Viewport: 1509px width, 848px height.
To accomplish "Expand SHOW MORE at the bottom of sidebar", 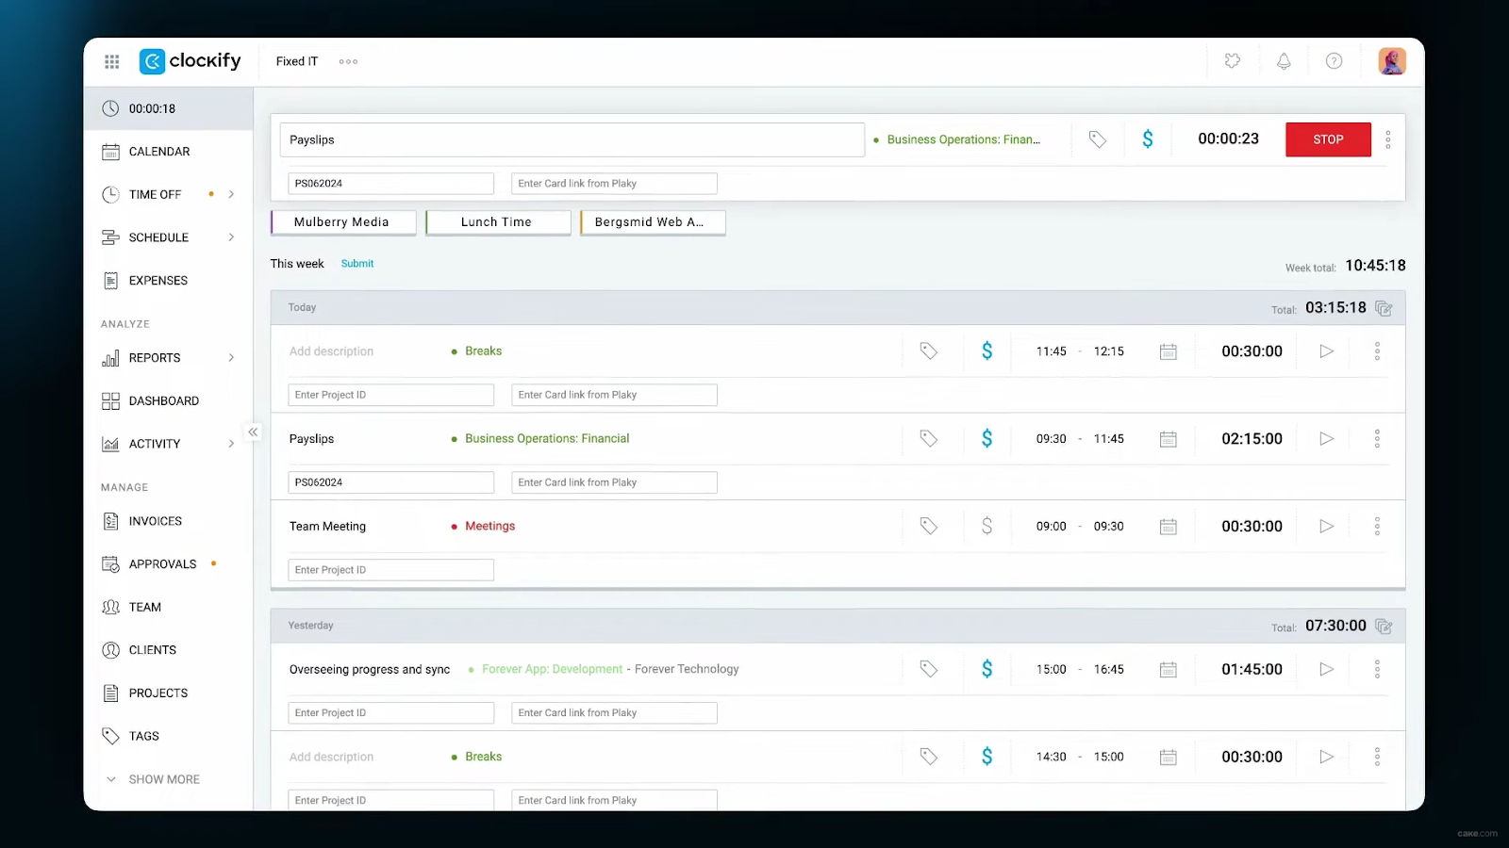I will pyautogui.click(x=163, y=779).
